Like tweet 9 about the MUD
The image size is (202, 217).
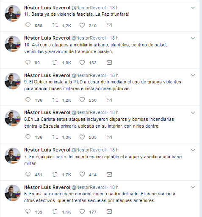pos(82,100)
